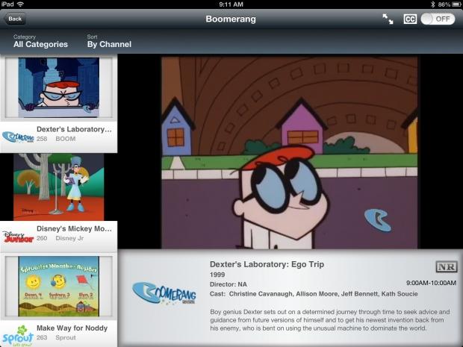Tap the Dexter's Laboratory: Ego Trip heading

(267, 264)
